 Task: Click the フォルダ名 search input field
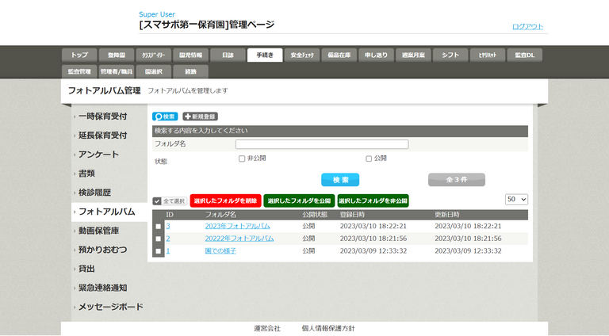tap(321, 144)
